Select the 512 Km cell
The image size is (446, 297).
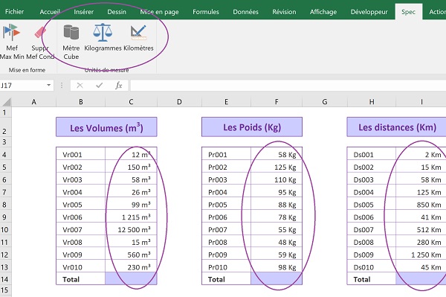(x=421, y=229)
